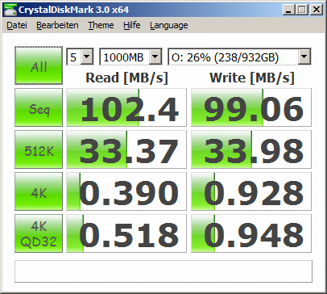Select the 4K read result 0.390
Screen dimensions: 327x294
(x=126, y=191)
